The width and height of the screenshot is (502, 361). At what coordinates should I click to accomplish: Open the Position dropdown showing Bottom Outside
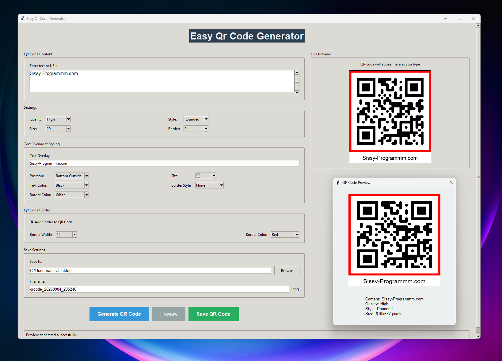86,176
